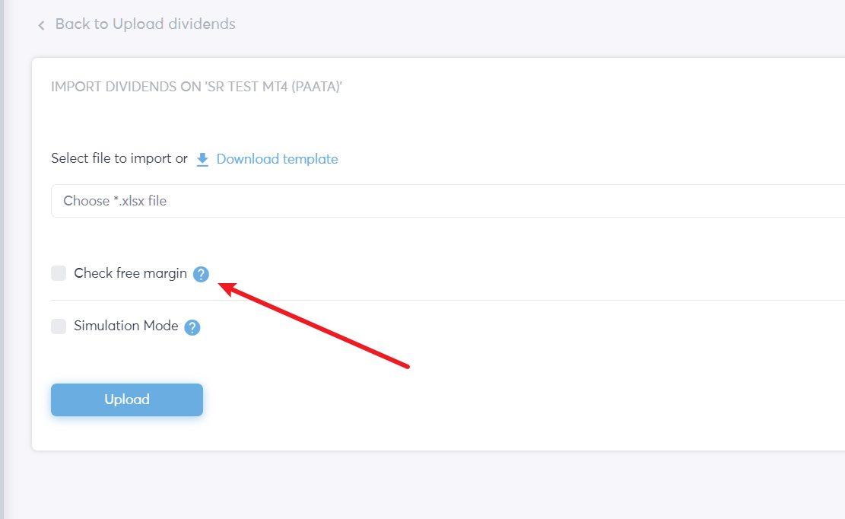Enable the Check free margin checkbox
This screenshot has height=519, width=845.
coord(59,273)
